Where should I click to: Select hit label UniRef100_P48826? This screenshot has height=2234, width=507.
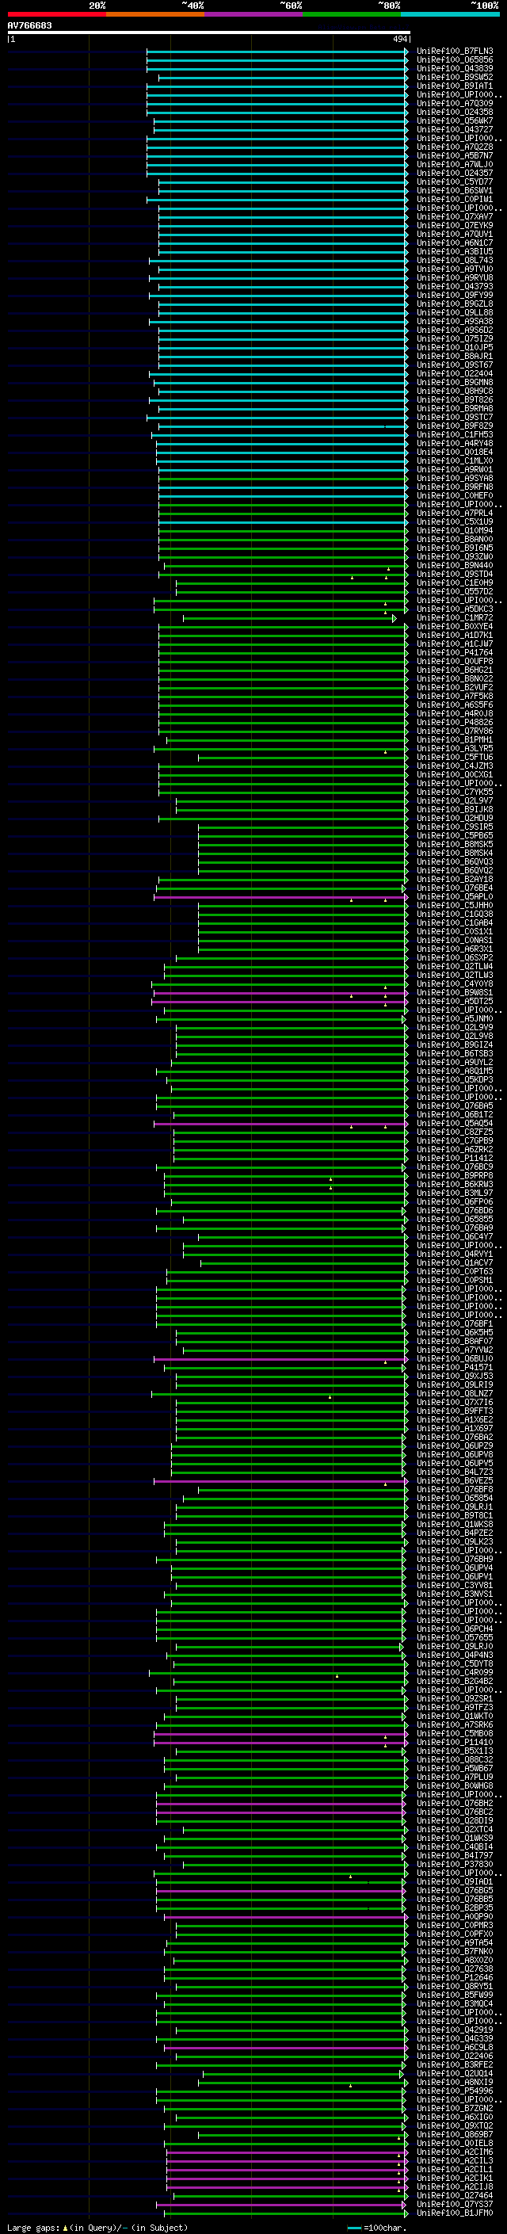click(454, 721)
